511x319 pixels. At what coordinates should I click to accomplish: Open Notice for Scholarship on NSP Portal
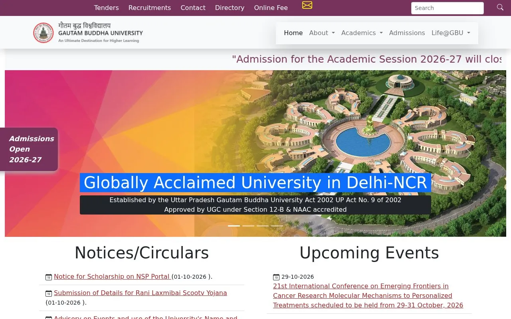(113, 276)
